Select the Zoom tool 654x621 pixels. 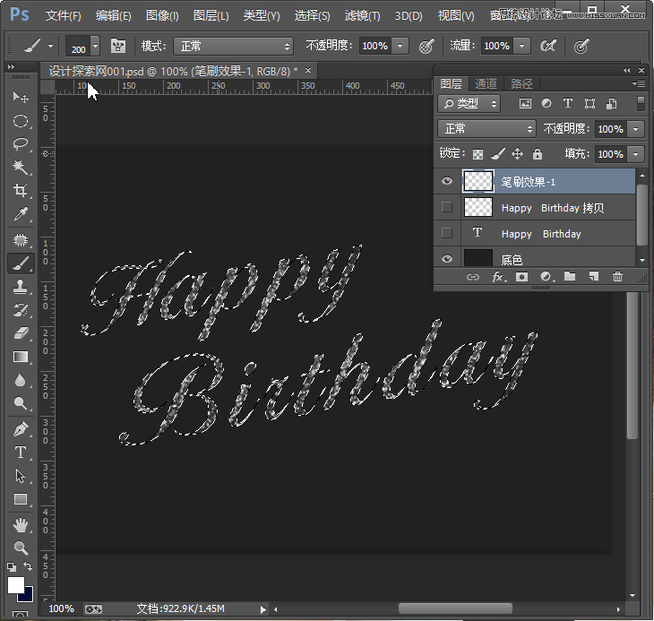20,548
